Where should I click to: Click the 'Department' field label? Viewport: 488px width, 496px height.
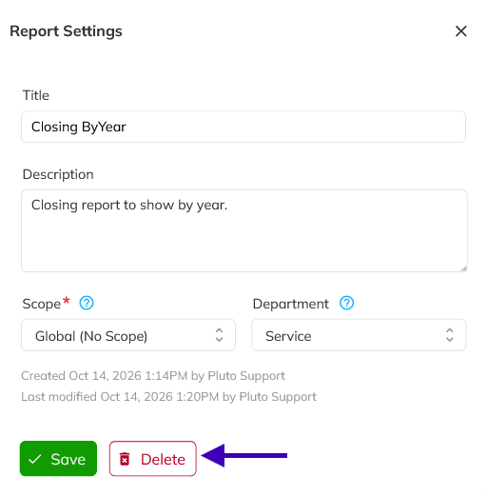[291, 304]
